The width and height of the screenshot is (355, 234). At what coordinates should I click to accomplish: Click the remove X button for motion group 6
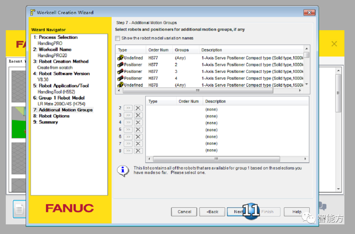[138, 137]
